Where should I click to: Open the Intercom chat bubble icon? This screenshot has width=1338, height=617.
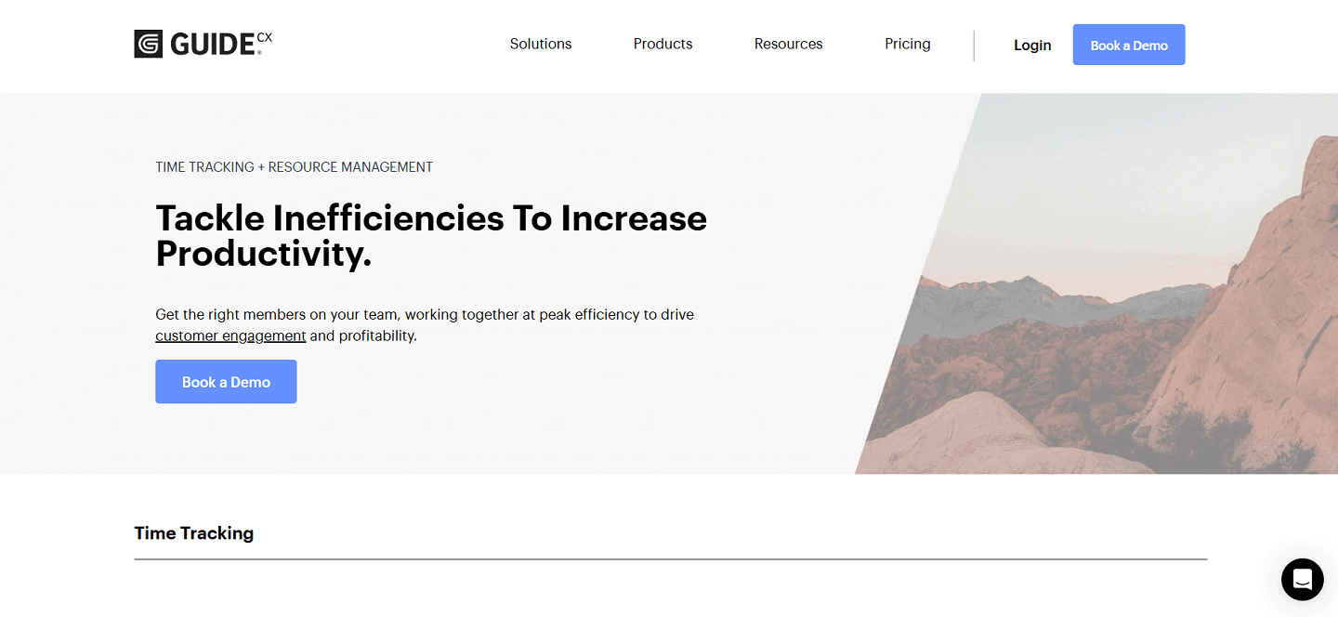pos(1302,580)
